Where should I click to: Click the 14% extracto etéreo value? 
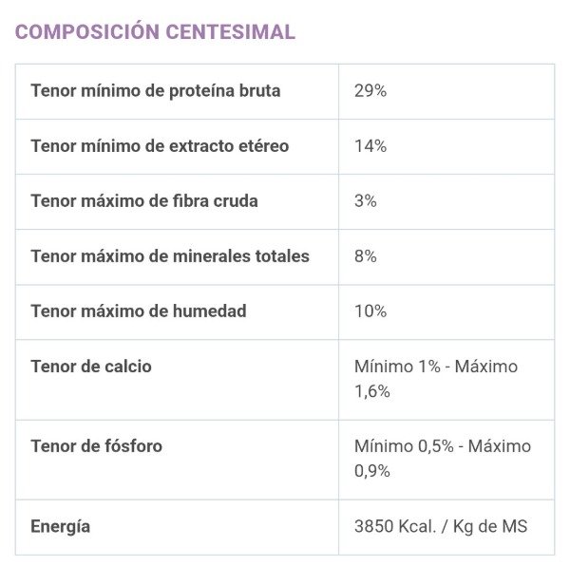pyautogui.click(x=370, y=146)
